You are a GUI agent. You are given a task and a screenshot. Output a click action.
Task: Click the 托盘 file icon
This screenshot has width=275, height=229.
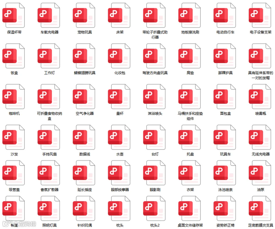click(x=189, y=137)
